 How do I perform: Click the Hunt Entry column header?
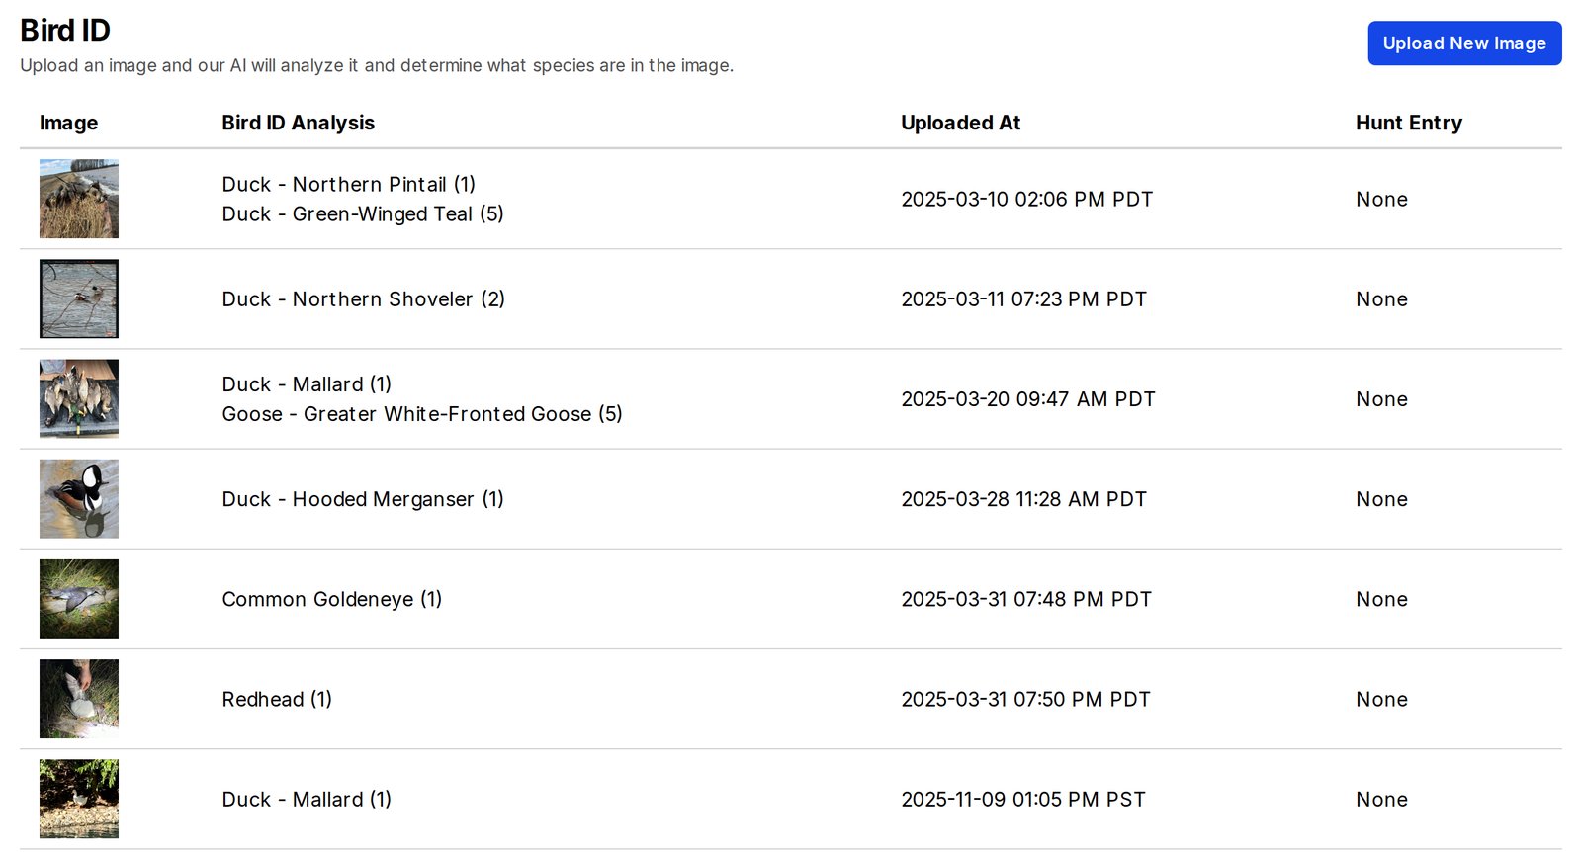tap(1409, 123)
